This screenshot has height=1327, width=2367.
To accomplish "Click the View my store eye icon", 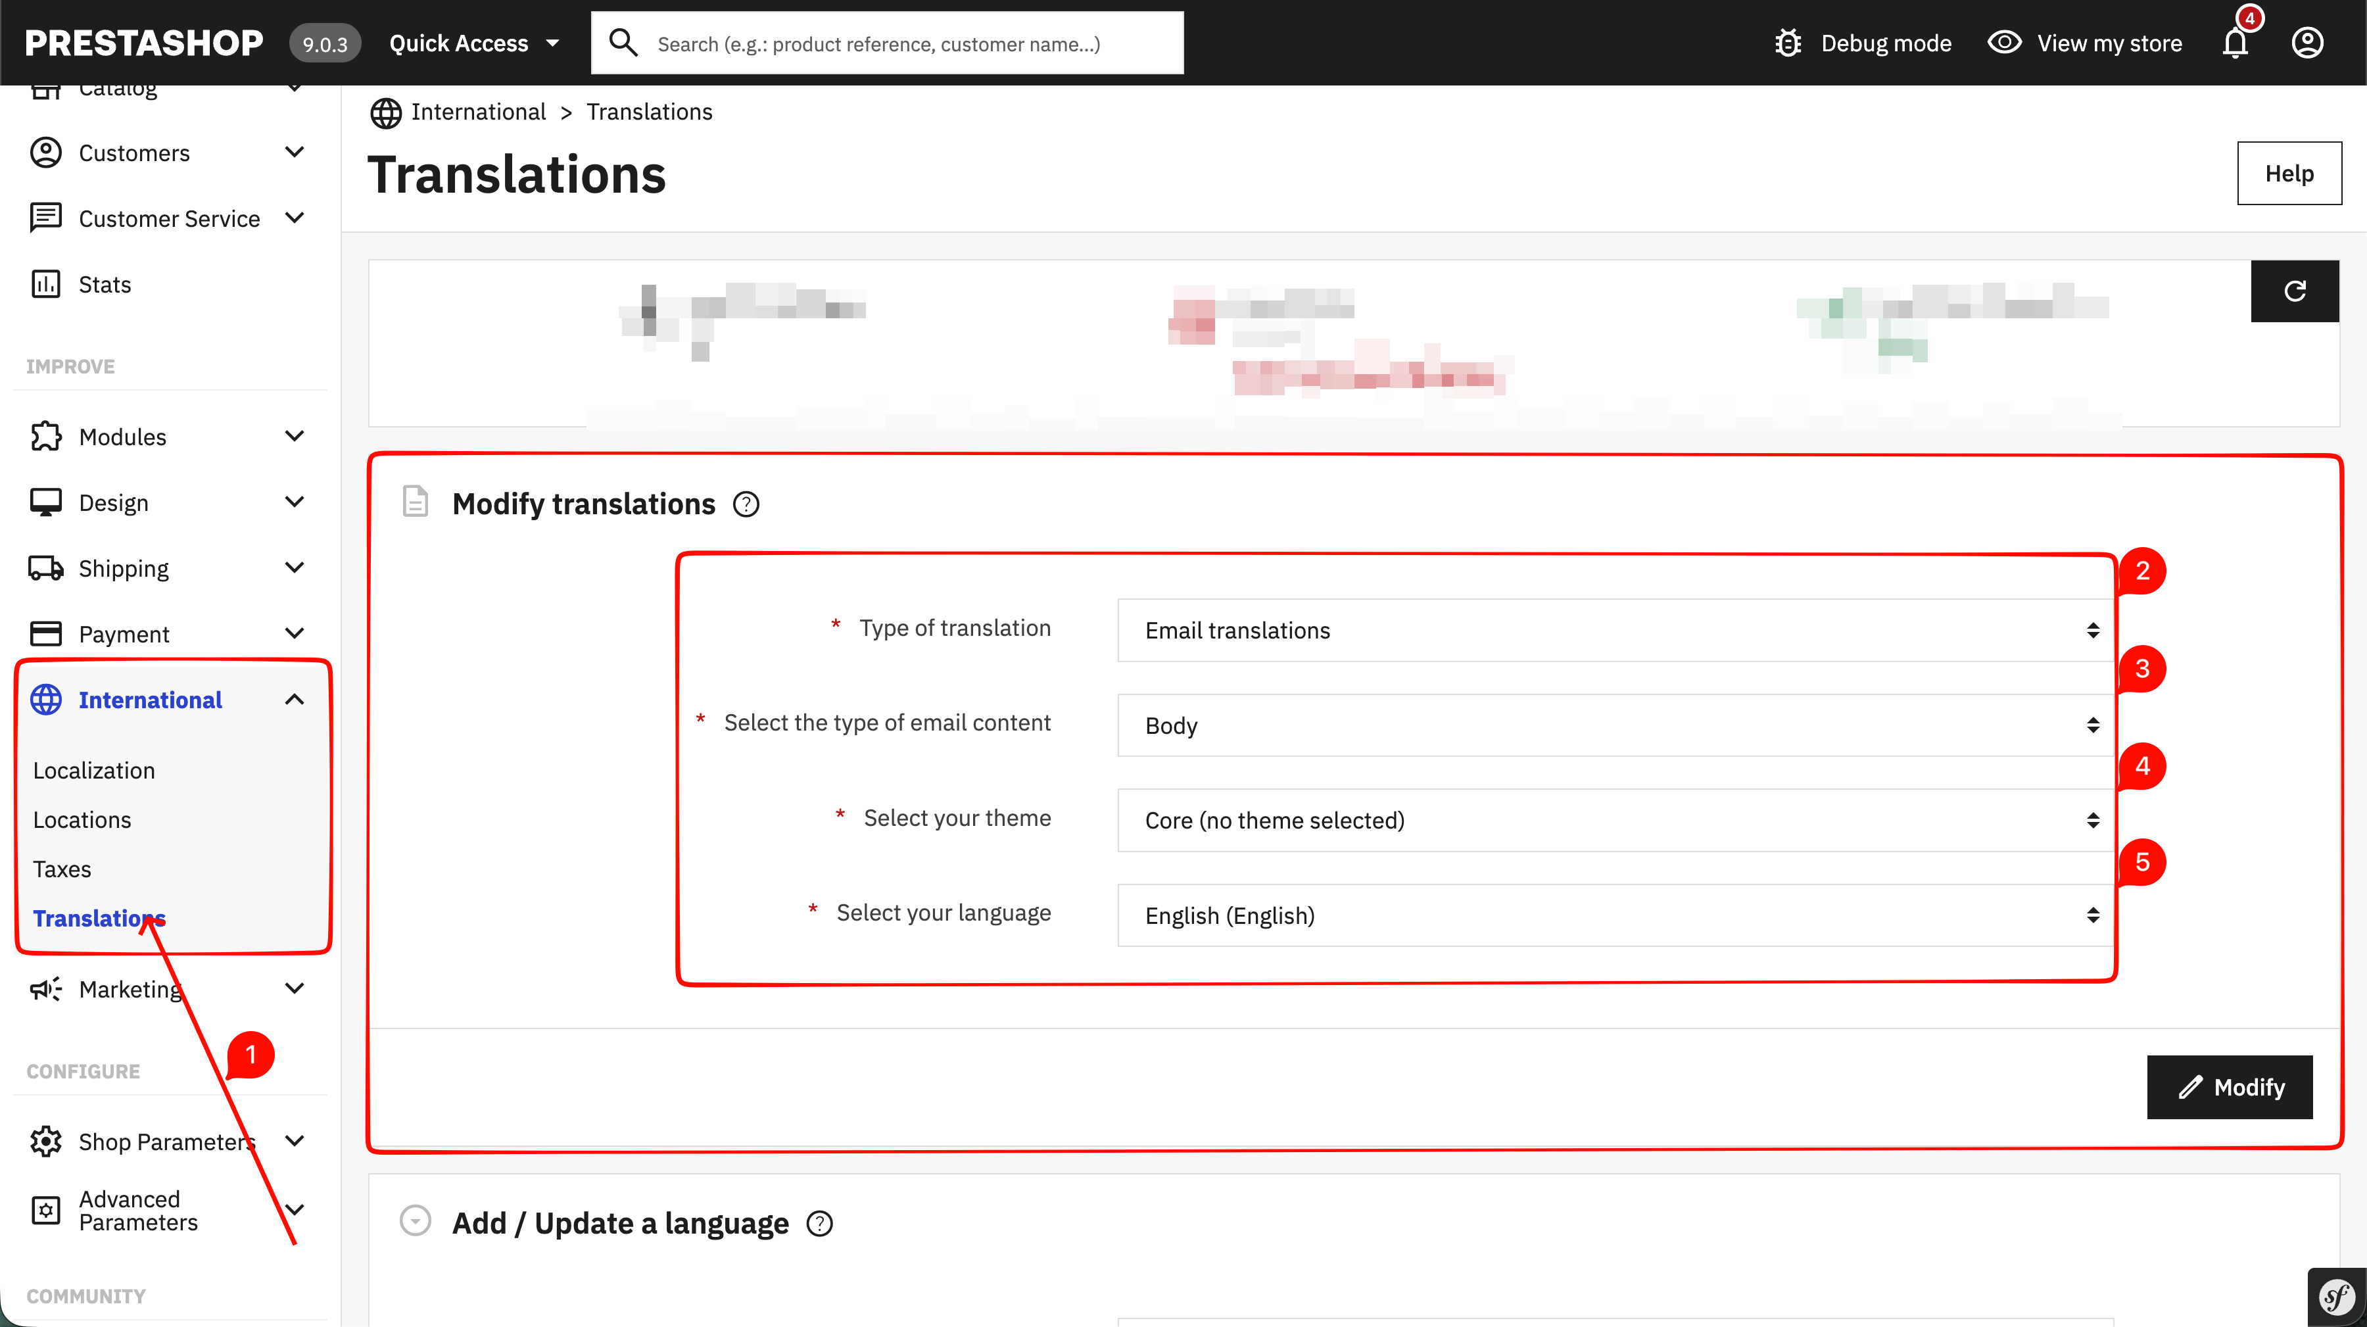I will [2004, 43].
